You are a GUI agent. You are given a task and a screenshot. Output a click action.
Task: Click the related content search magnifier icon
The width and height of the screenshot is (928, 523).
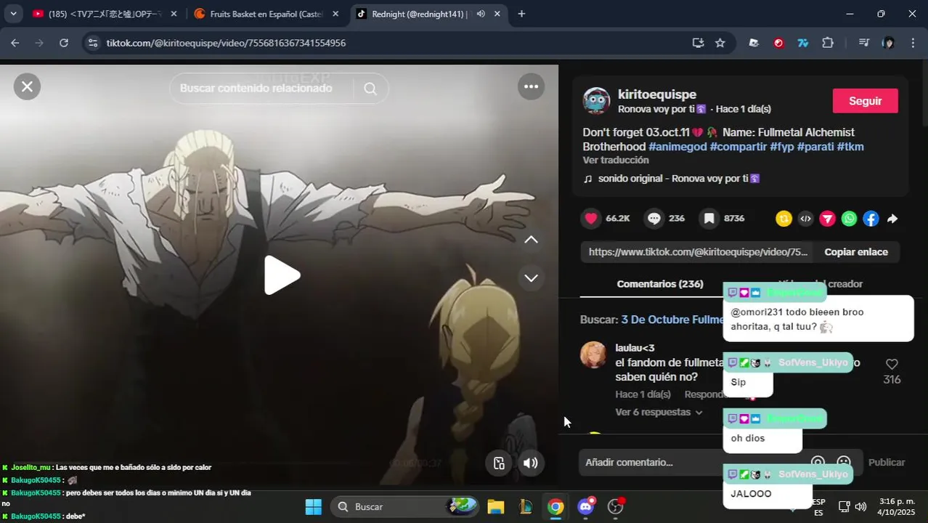pos(370,89)
